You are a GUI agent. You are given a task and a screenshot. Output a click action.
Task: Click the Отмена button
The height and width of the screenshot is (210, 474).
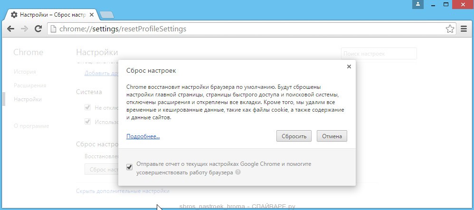pos(332,136)
